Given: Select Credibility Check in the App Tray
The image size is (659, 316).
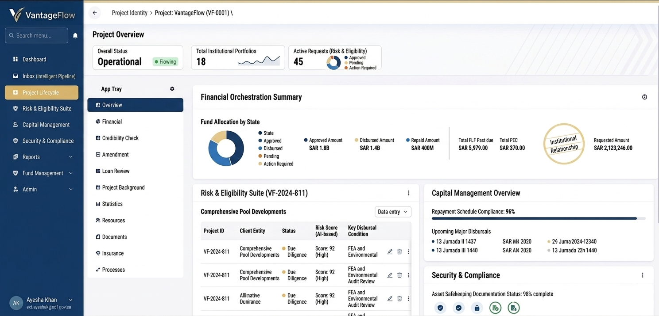Looking at the screenshot, I should (120, 138).
